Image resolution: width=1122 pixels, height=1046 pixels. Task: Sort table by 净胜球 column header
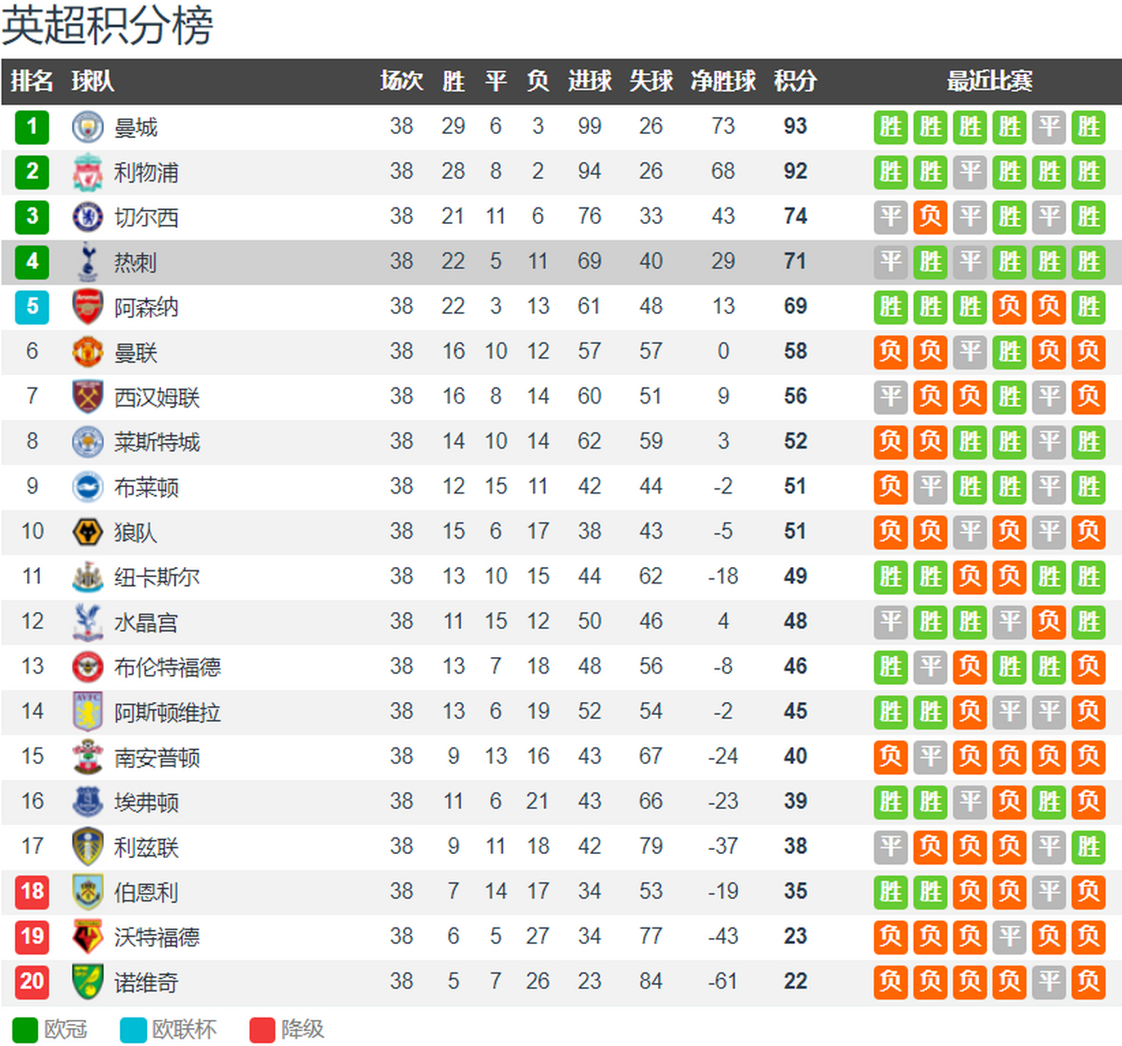723,81
